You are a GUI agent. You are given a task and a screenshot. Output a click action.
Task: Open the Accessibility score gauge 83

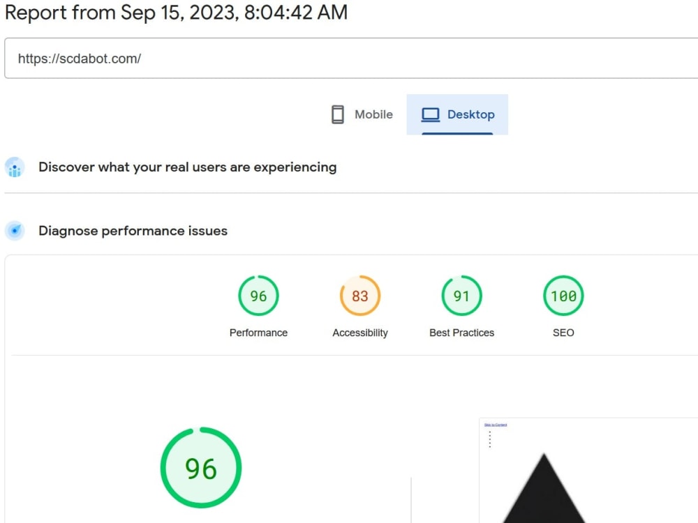tap(360, 296)
